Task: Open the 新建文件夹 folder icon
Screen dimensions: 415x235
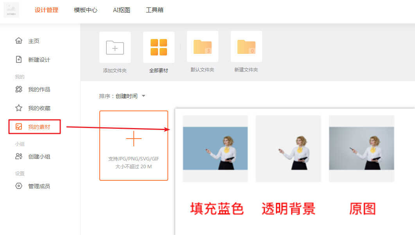Action: [x=246, y=47]
